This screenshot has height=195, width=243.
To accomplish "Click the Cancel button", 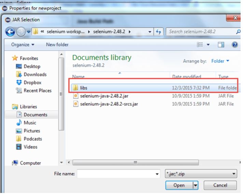I will coord(220,185).
